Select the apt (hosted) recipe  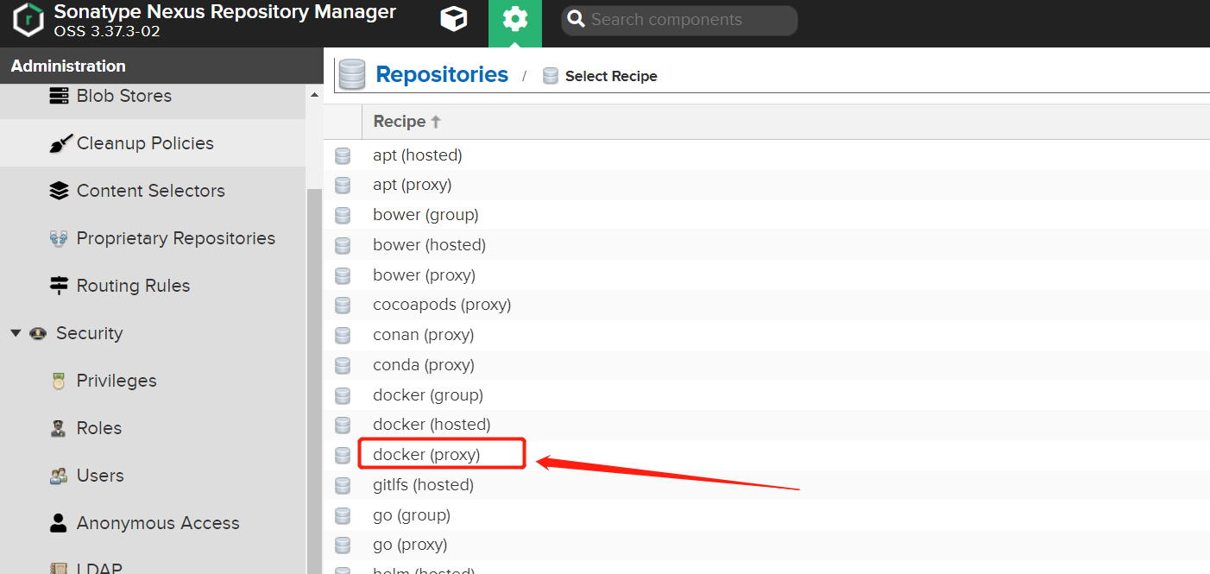(x=418, y=155)
